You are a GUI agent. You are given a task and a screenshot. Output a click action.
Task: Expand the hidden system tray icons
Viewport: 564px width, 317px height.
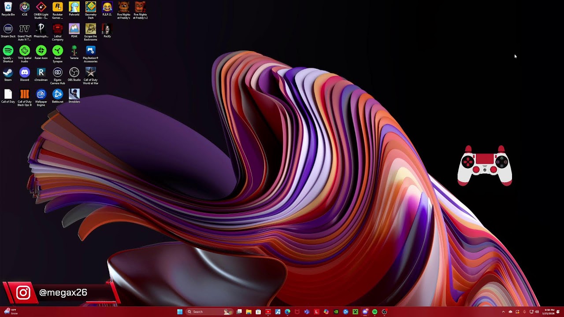(x=503, y=312)
